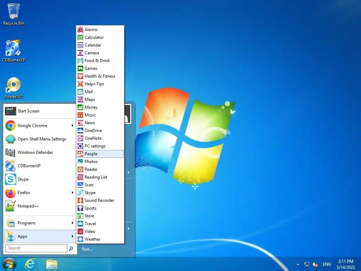Select the CDBurnerXP desktop shortcut
Screen dimensions: 361x271
(14, 51)
